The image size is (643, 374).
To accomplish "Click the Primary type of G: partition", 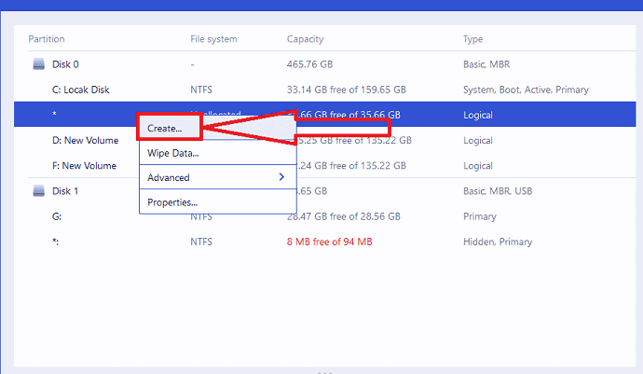I will point(480,216).
